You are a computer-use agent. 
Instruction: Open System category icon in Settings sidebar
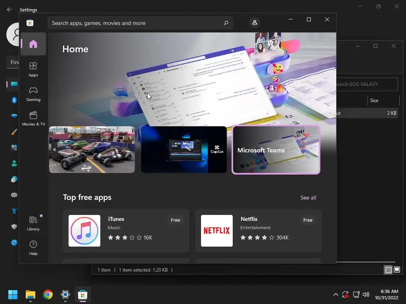14,84
